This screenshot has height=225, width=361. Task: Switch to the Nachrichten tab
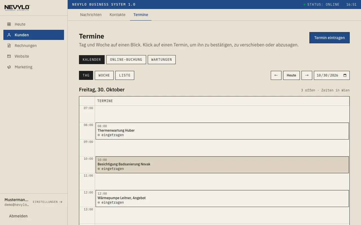(x=91, y=15)
